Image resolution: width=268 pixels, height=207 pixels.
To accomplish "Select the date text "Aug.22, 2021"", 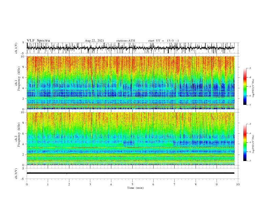I will [94, 41].
